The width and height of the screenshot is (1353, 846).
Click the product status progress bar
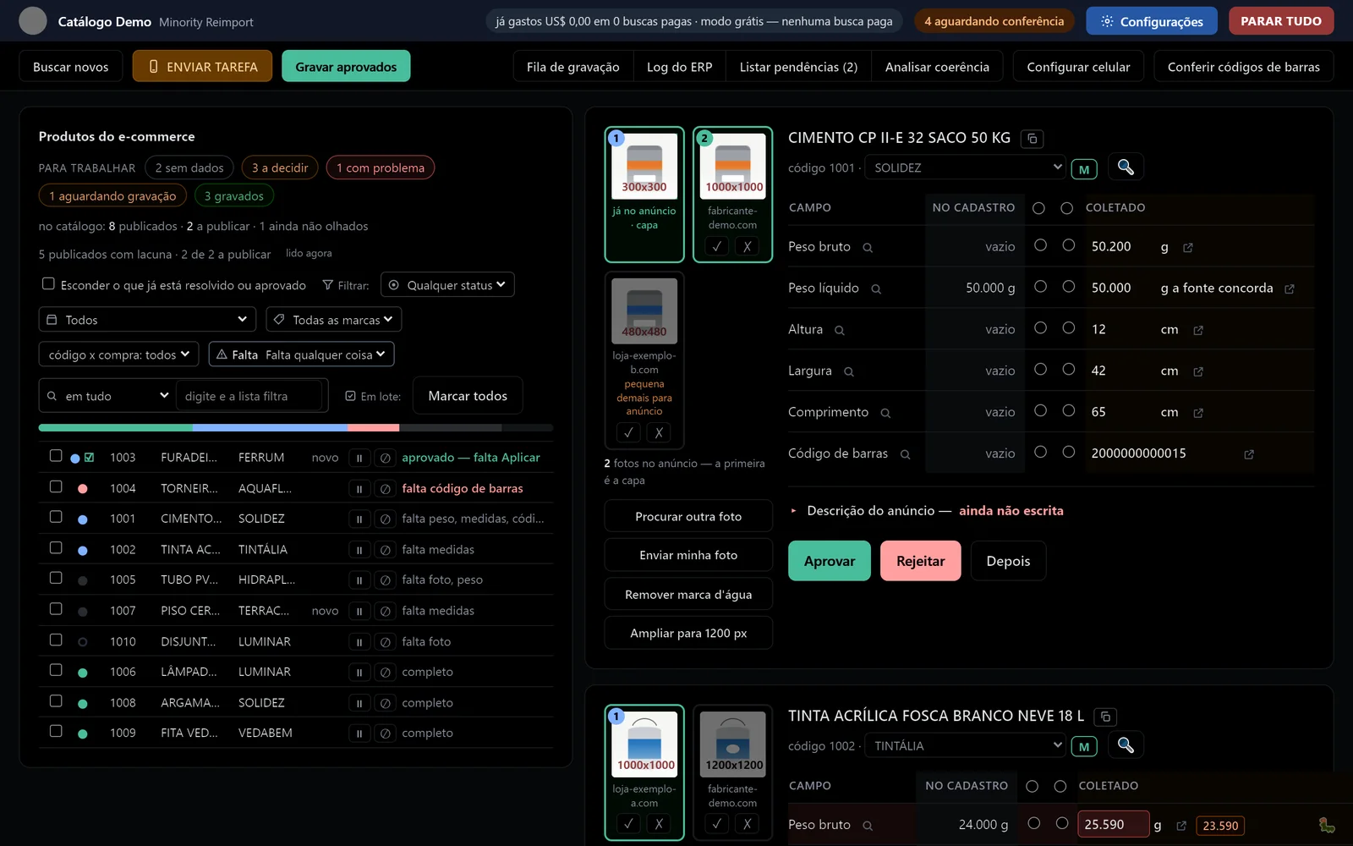295,428
